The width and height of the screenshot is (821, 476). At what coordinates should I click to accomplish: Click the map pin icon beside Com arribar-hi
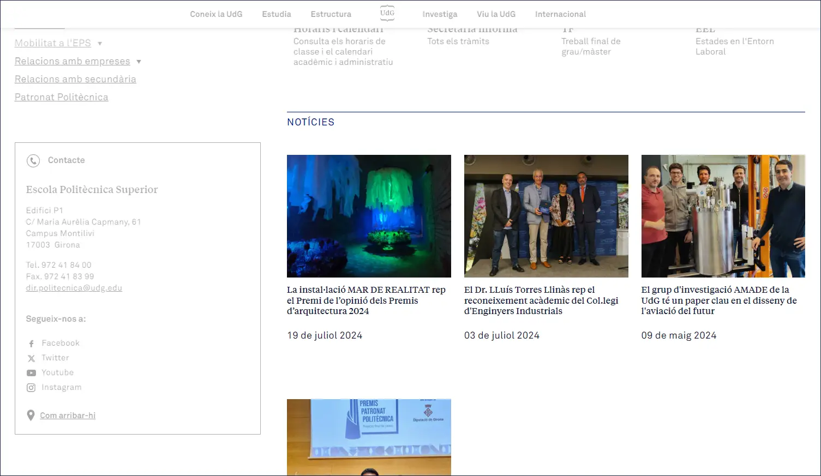tap(31, 415)
